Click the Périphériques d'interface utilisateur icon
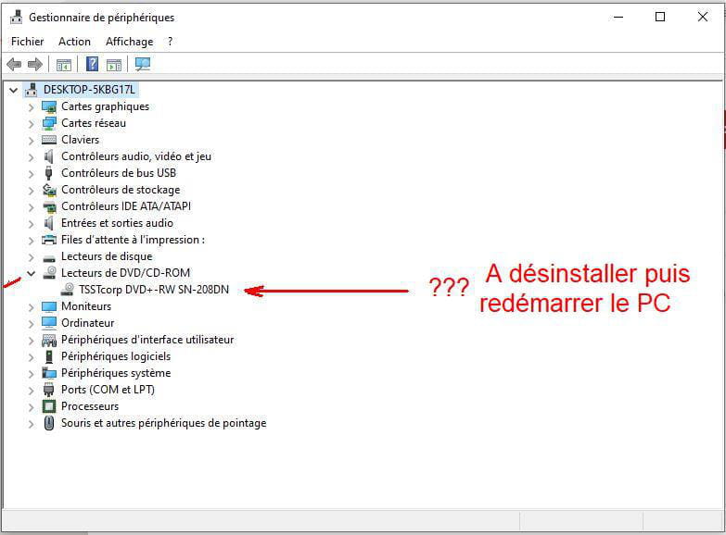 pos(48,341)
